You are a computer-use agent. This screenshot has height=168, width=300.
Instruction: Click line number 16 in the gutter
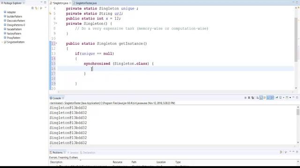point(53,69)
